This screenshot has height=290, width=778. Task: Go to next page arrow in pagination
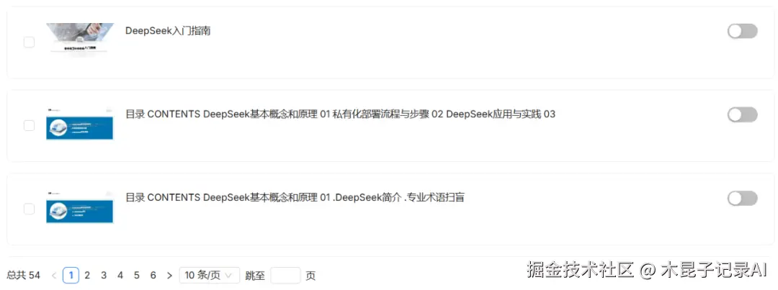170,275
